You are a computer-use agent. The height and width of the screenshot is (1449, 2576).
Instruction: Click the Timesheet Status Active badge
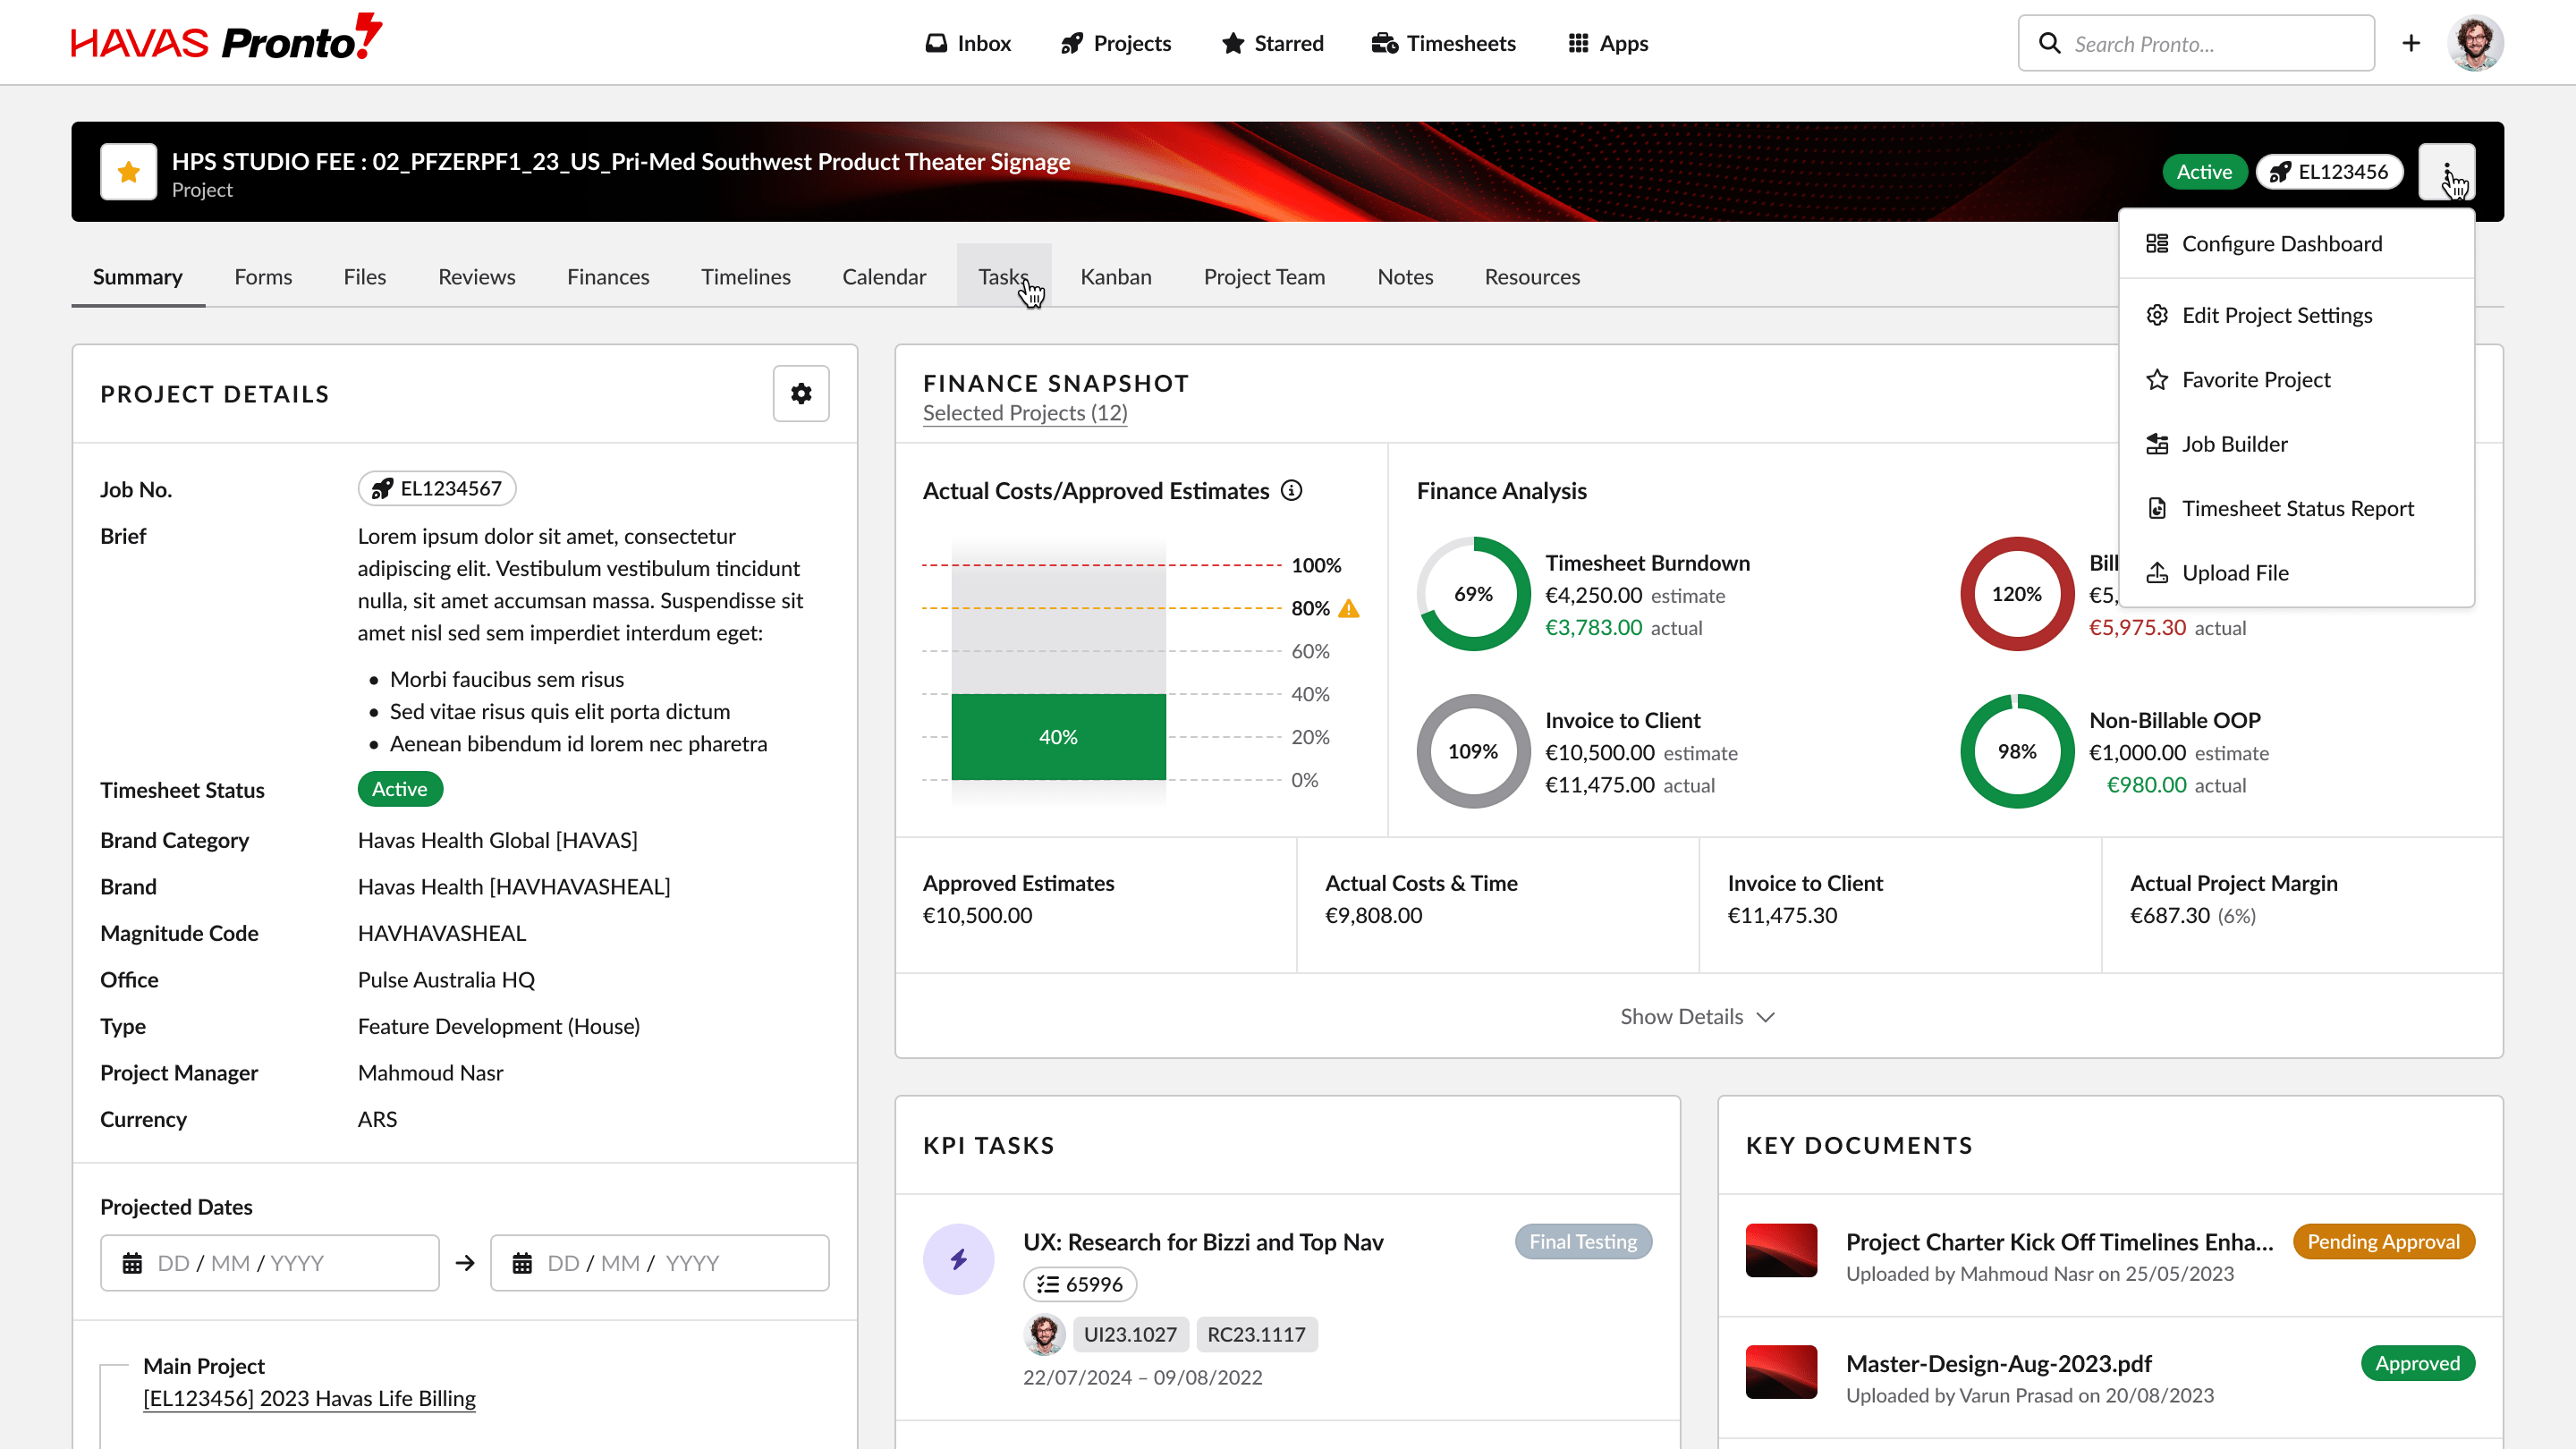point(400,788)
